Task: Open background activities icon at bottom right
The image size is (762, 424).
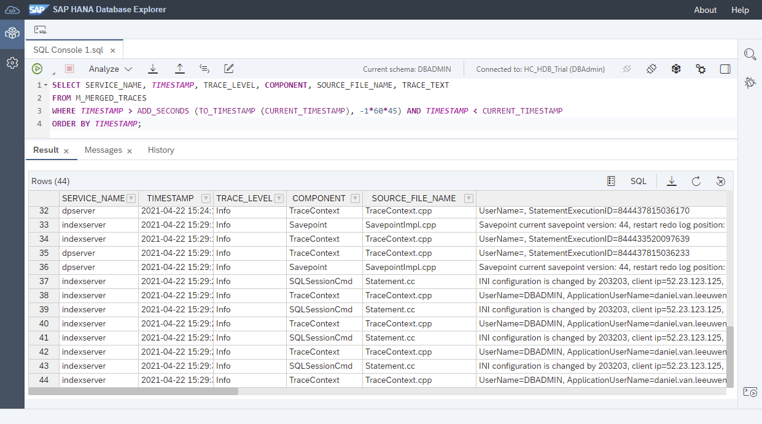Action: point(750,391)
